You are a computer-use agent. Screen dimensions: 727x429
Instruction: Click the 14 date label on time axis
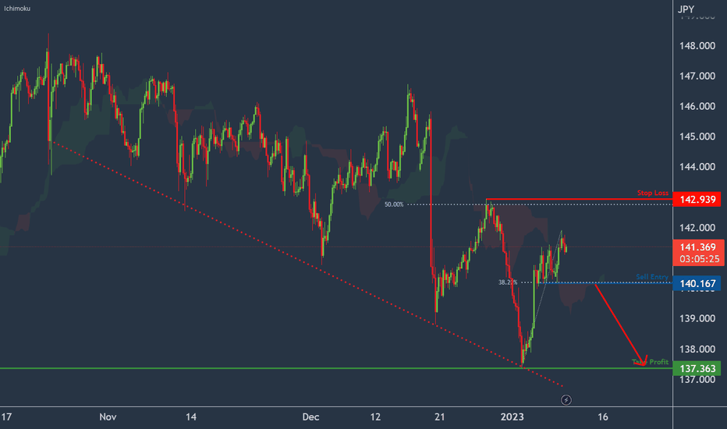190,417
